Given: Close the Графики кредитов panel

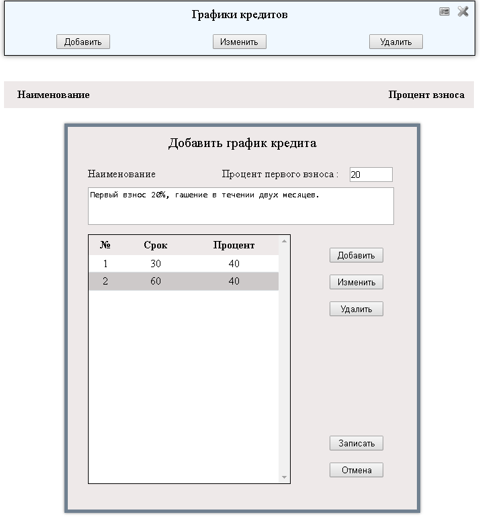Looking at the screenshot, I should tap(463, 11).
